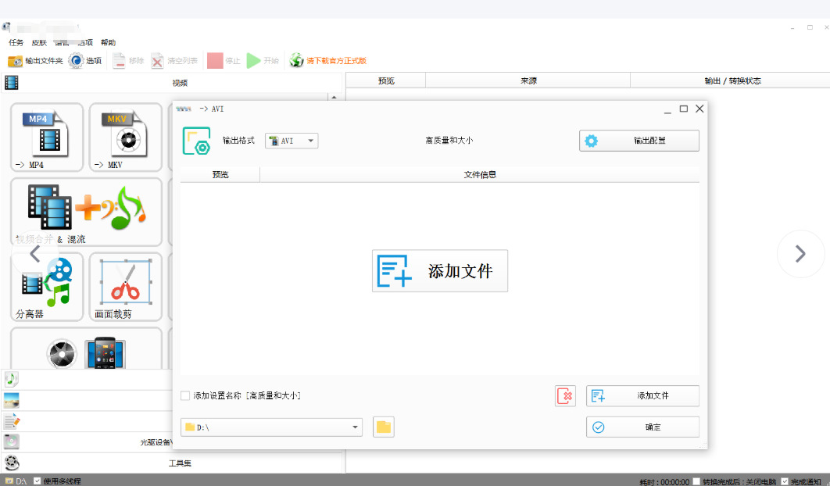This screenshot has height=486, width=830.
Task: Click the yellow browse folder icon
Action: [384, 427]
